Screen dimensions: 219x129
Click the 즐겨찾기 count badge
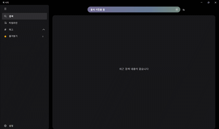43,37
